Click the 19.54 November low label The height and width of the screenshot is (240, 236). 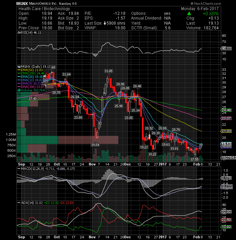95,145
